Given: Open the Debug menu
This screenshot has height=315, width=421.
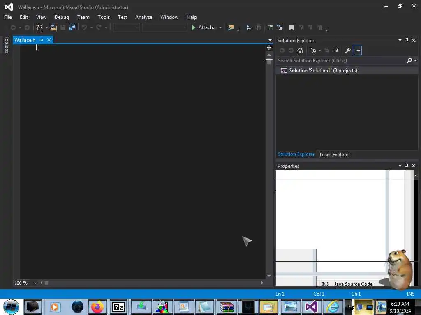Looking at the screenshot, I should click(x=62, y=17).
